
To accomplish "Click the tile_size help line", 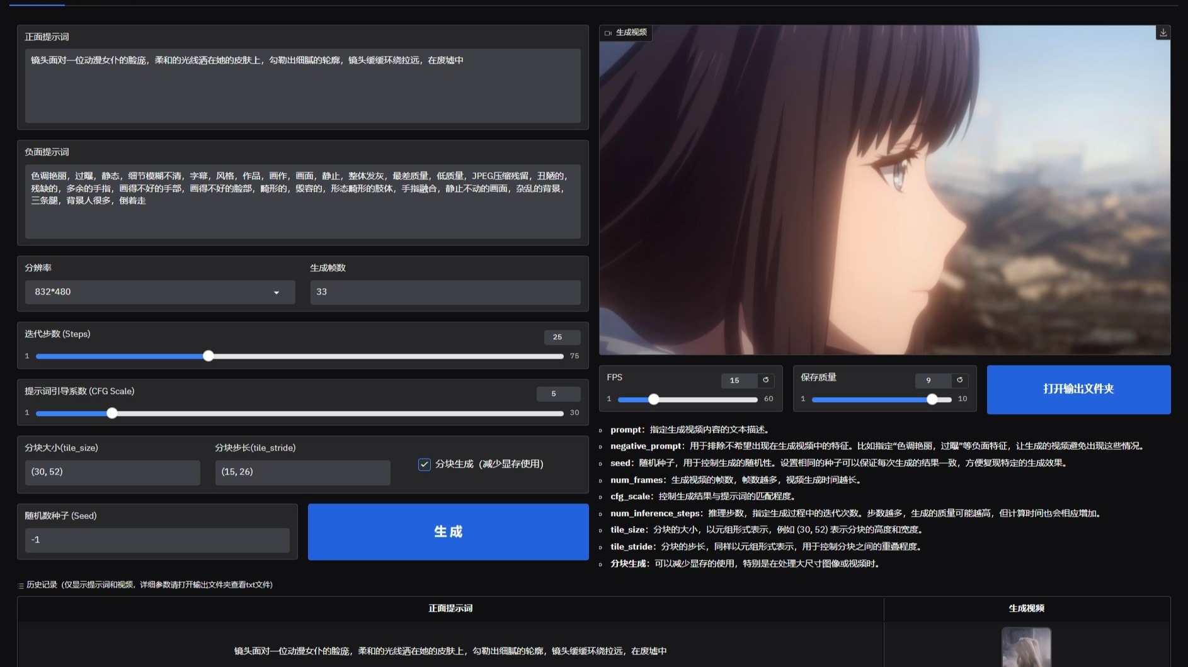I will [768, 530].
